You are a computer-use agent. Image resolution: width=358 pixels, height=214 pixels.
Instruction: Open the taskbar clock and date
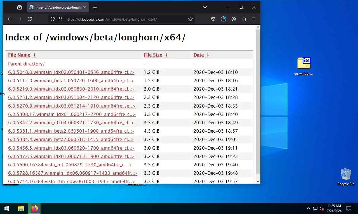334,208
